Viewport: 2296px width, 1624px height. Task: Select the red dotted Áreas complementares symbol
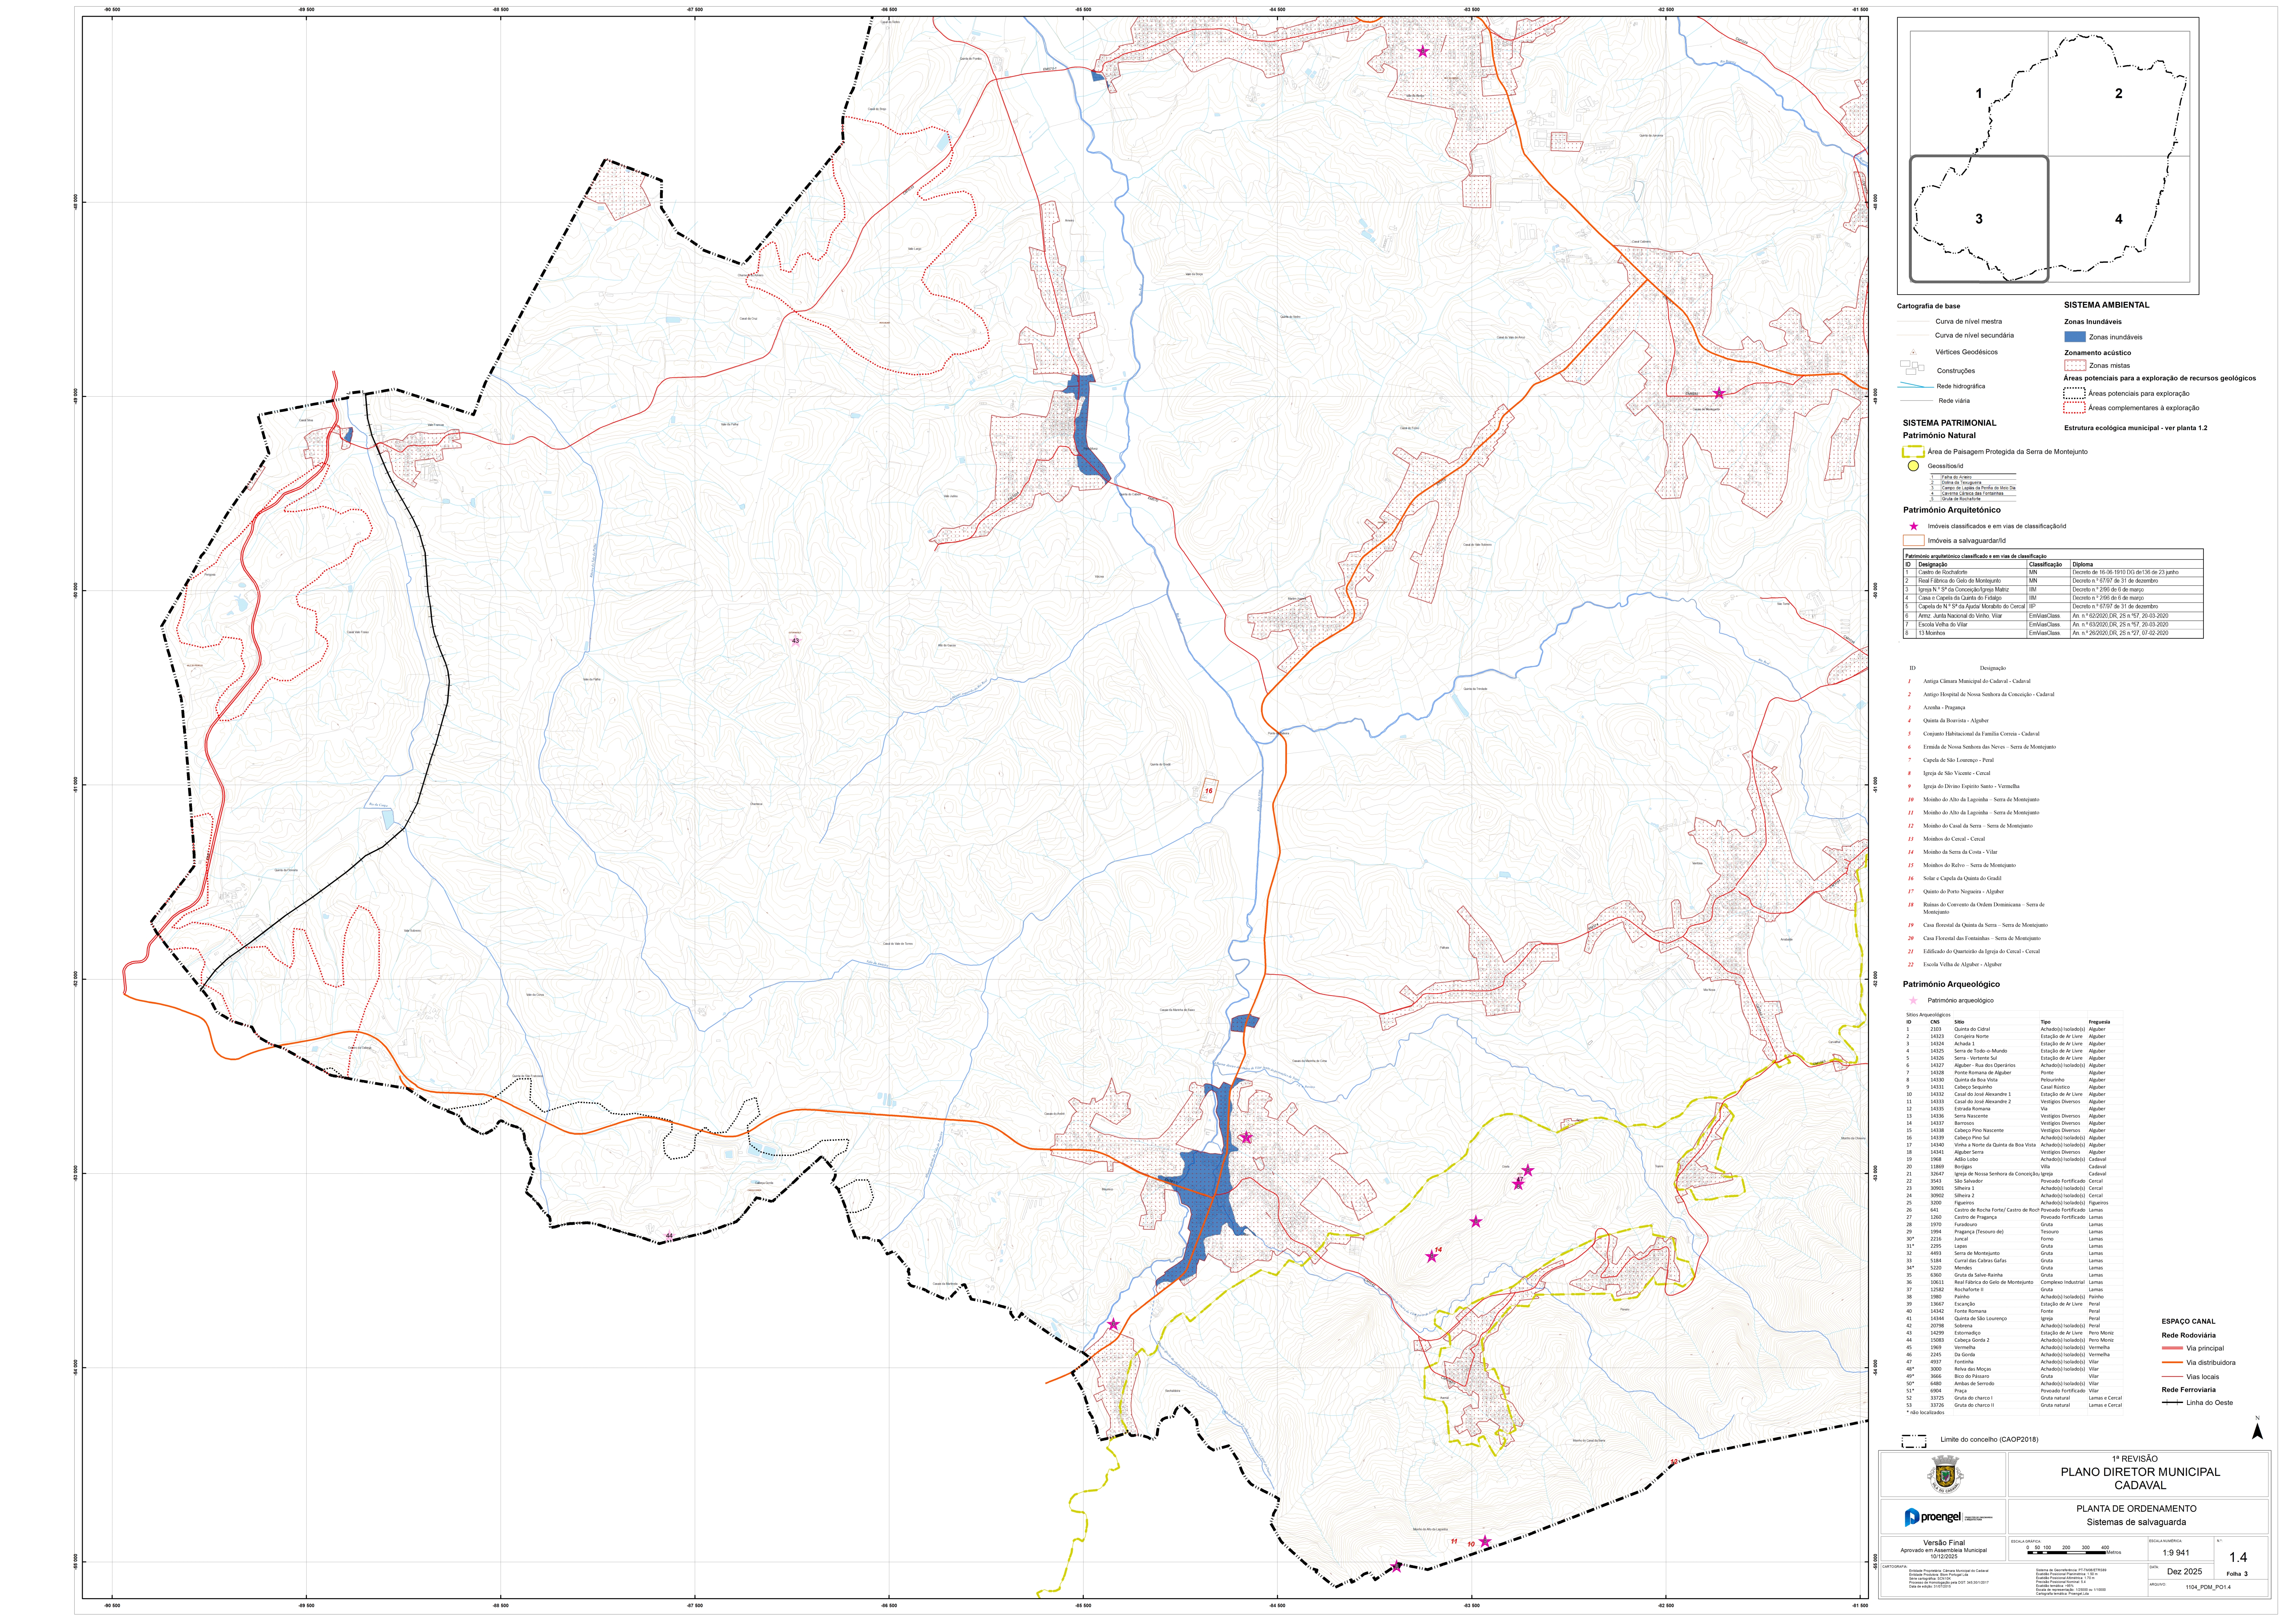click(x=2075, y=408)
